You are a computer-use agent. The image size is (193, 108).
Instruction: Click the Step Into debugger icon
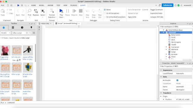(87, 11)
